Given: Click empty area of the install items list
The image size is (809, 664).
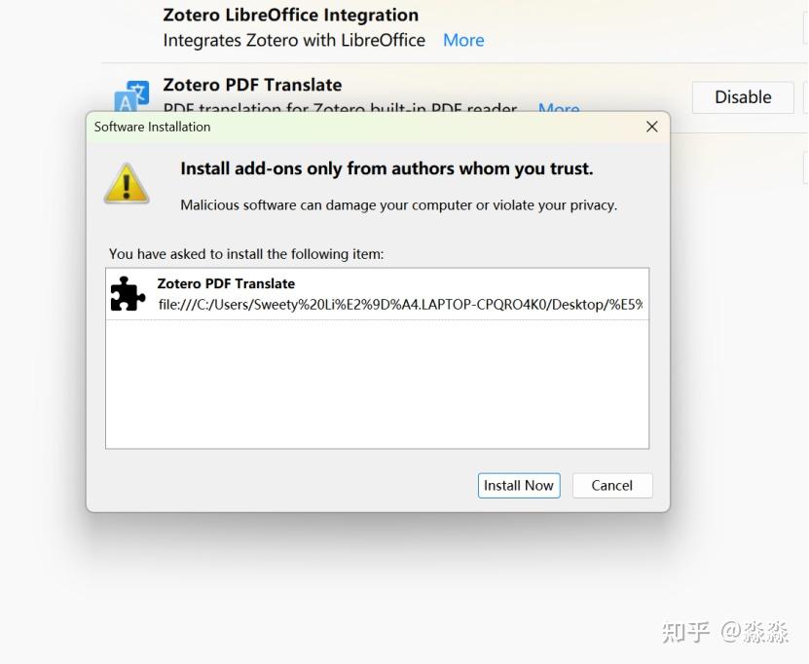Looking at the screenshot, I should [x=377, y=385].
